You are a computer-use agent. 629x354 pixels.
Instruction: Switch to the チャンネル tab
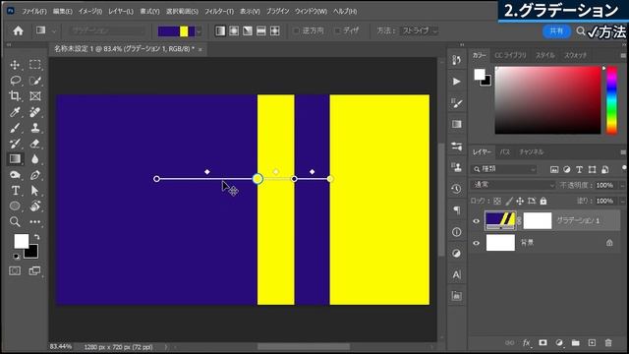point(531,152)
